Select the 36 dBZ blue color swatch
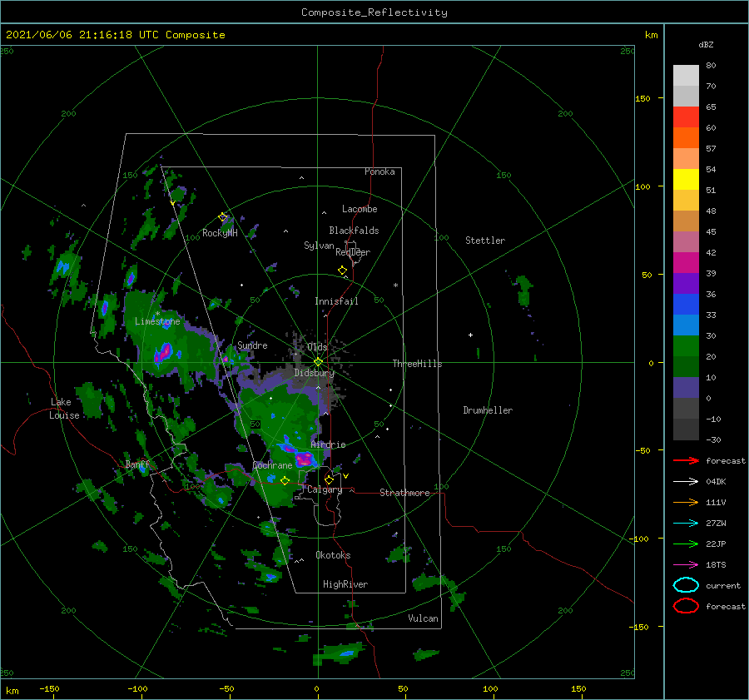Screen dimensions: 749x700 pos(686,305)
